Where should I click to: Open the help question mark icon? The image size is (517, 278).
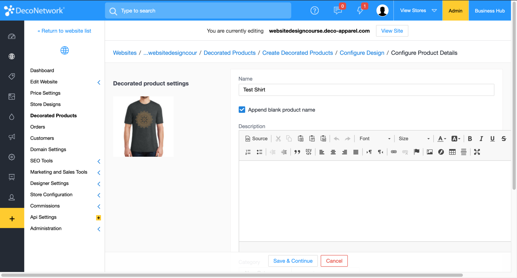click(x=314, y=11)
